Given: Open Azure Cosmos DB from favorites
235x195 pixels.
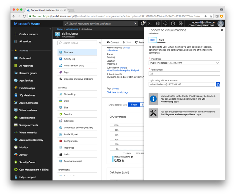Looking at the screenshot, I should (28, 103).
